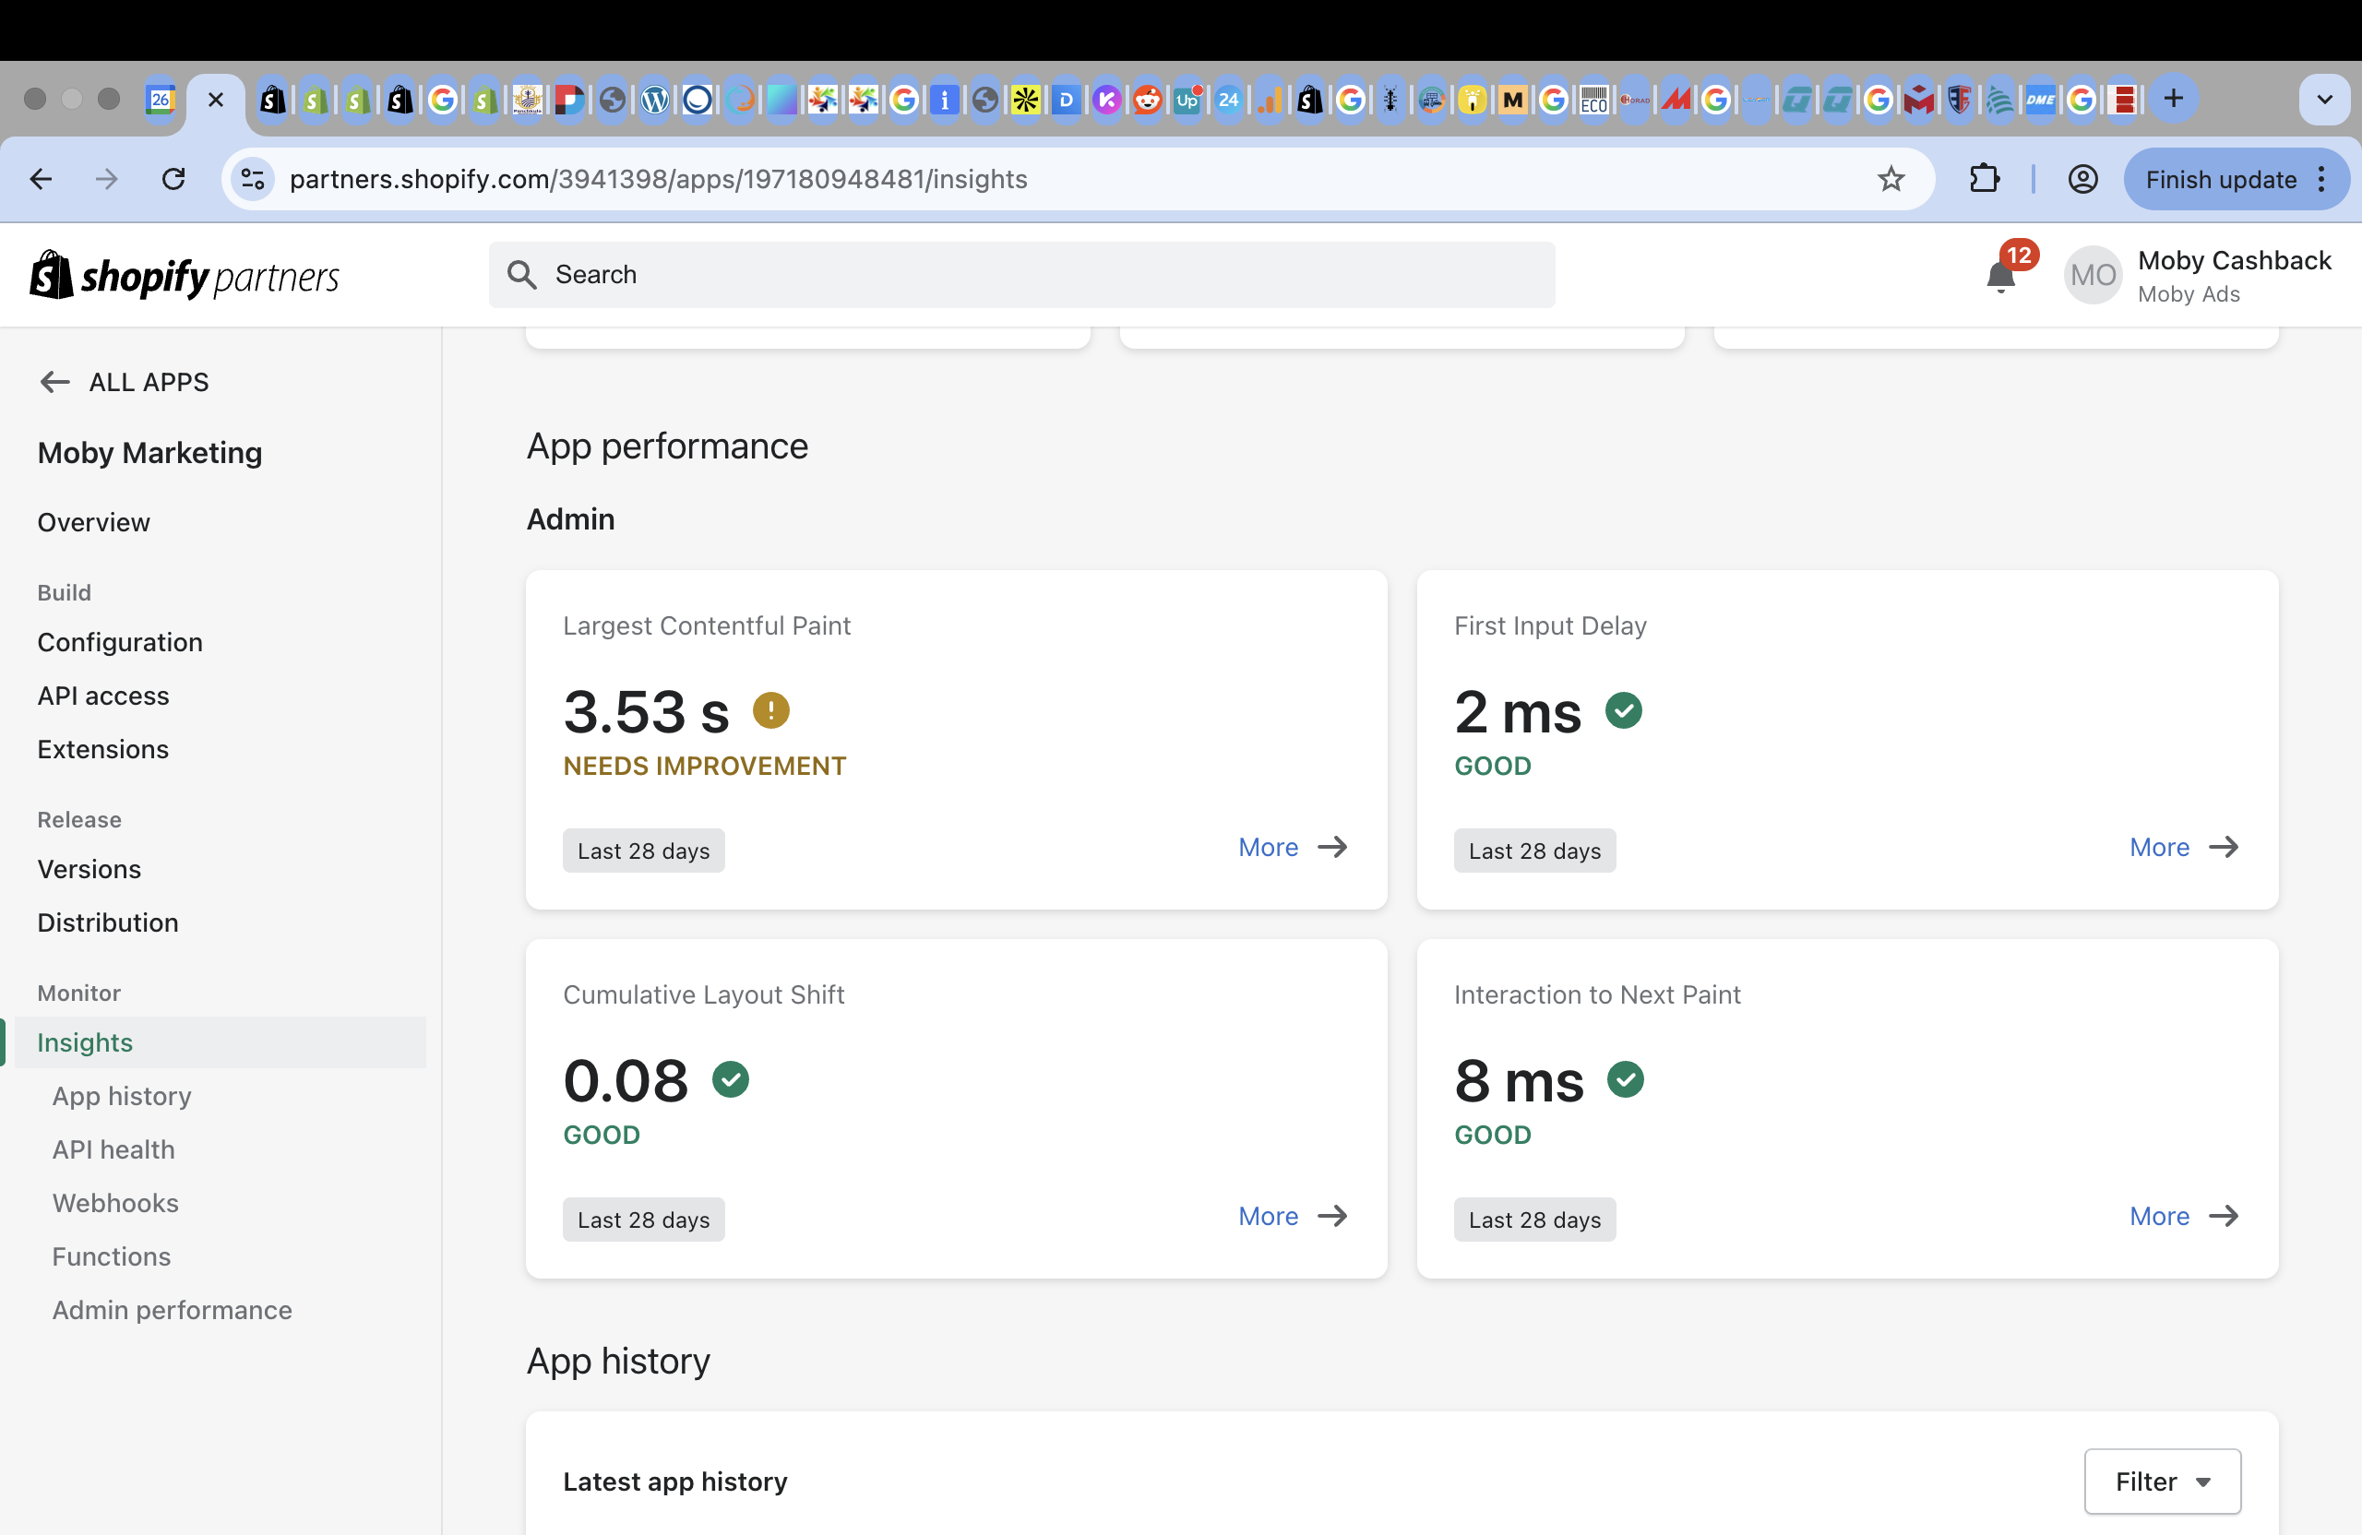Switch to the yellow asterisk favicon tab
Image resolution: width=2362 pixels, height=1535 pixels.
[1025, 100]
